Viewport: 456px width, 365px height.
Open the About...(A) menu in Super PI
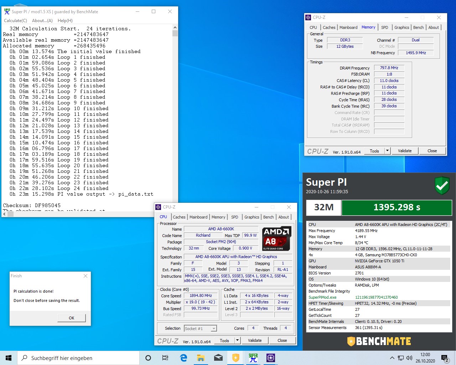[42, 21]
